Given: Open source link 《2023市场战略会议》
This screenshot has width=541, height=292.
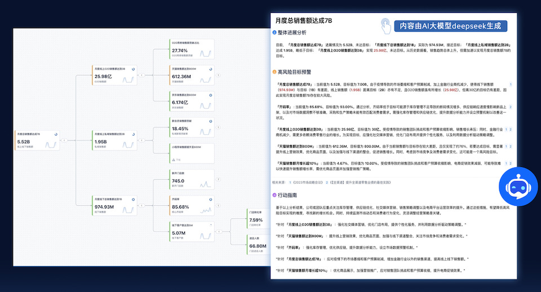Looking at the screenshot, I should coord(307,182).
